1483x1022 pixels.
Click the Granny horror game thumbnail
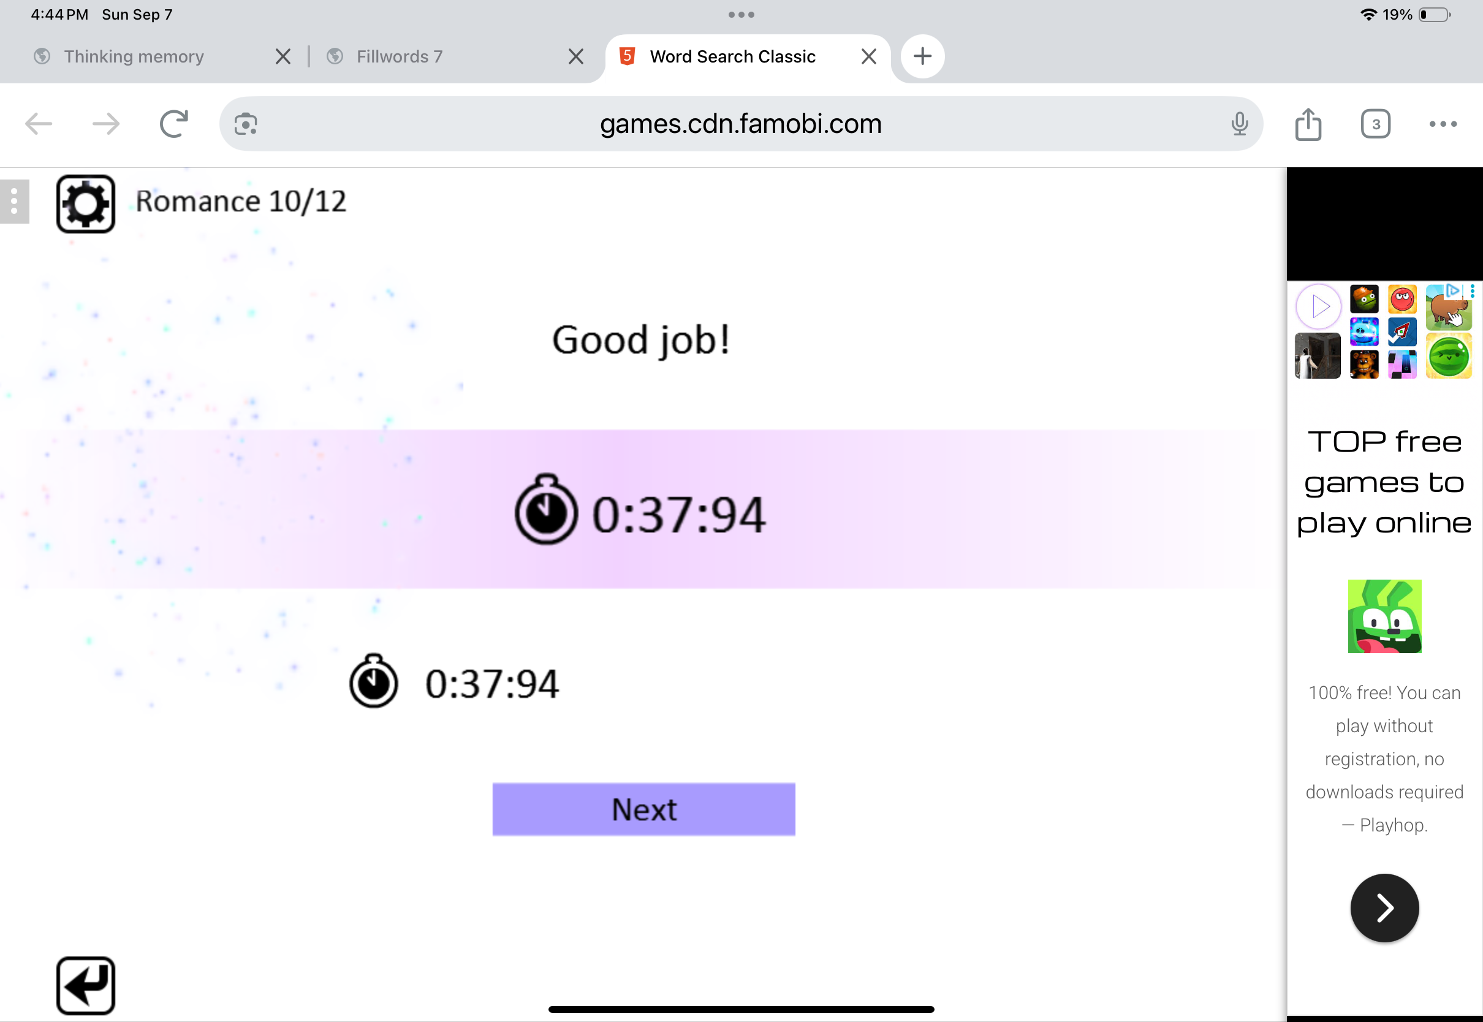coord(1318,356)
